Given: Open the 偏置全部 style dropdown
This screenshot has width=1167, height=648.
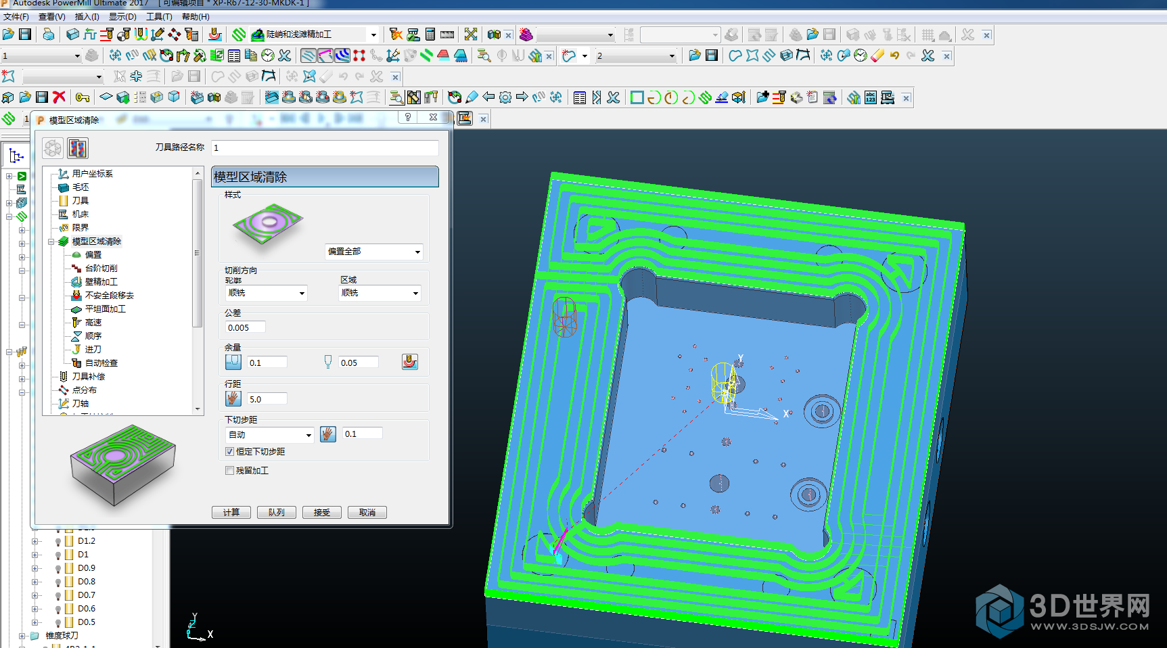Looking at the screenshot, I should pos(374,252).
